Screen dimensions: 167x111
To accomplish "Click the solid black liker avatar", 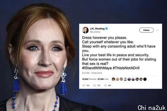I will click(145, 79).
